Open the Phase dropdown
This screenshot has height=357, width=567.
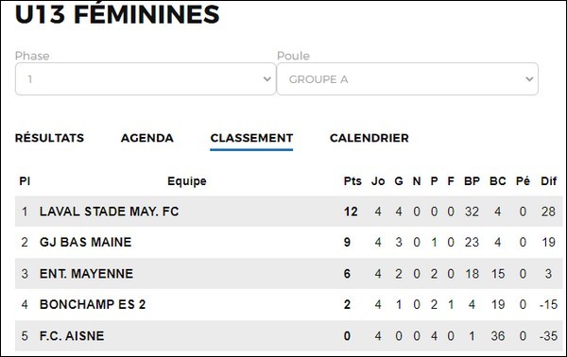(146, 79)
